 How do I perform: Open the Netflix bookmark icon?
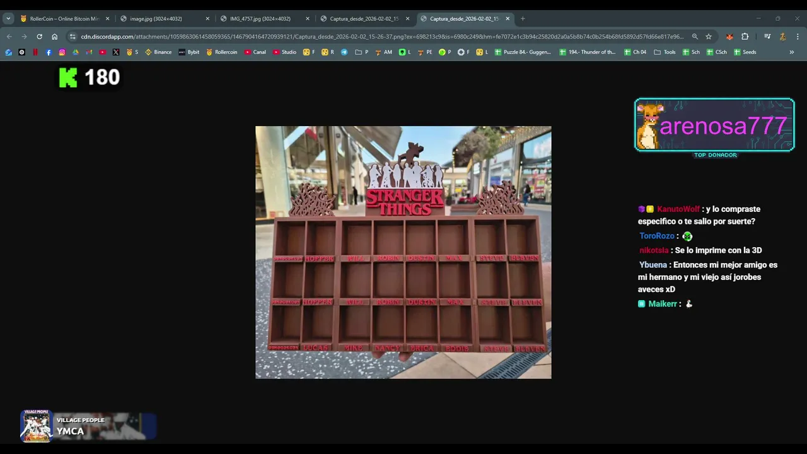(x=35, y=52)
